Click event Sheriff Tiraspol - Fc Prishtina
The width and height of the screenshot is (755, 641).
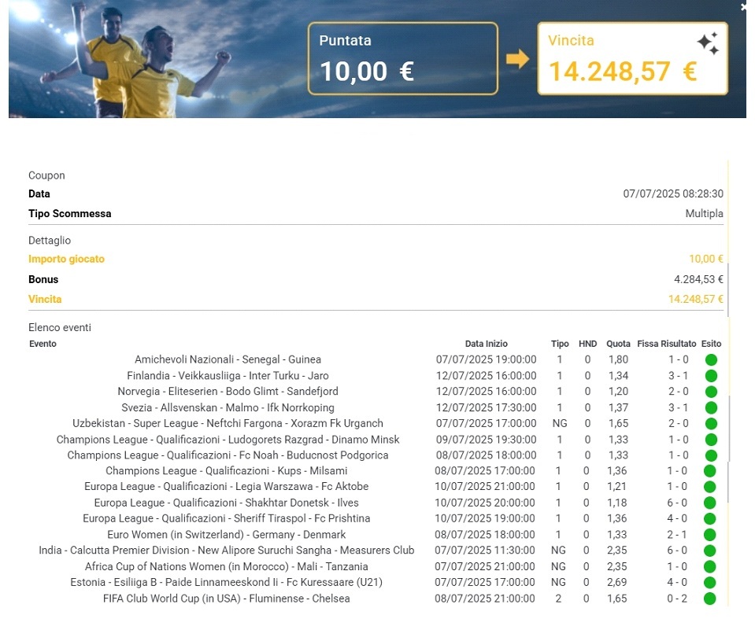tap(226, 519)
